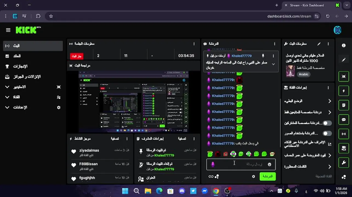352x197 pixels.
Task: Open account age restrictions arrow
Action: [x=330, y=155]
